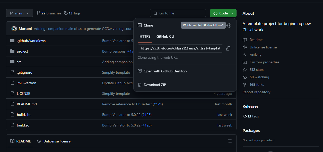The height and width of the screenshot is (152, 323).
Task: Click the star icon beside 512 stars
Action: [245, 70]
